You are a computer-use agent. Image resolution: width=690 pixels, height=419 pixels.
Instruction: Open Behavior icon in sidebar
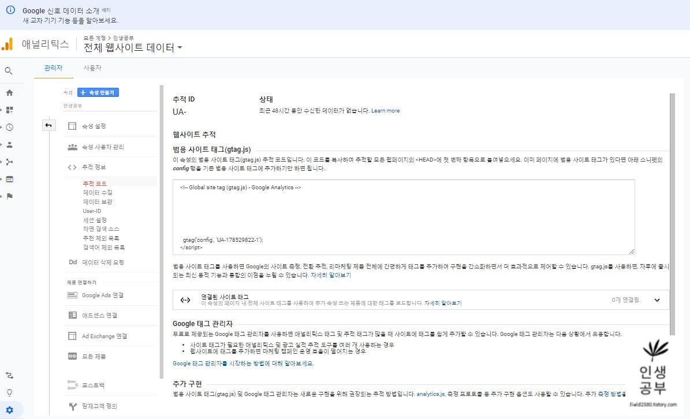[9, 179]
